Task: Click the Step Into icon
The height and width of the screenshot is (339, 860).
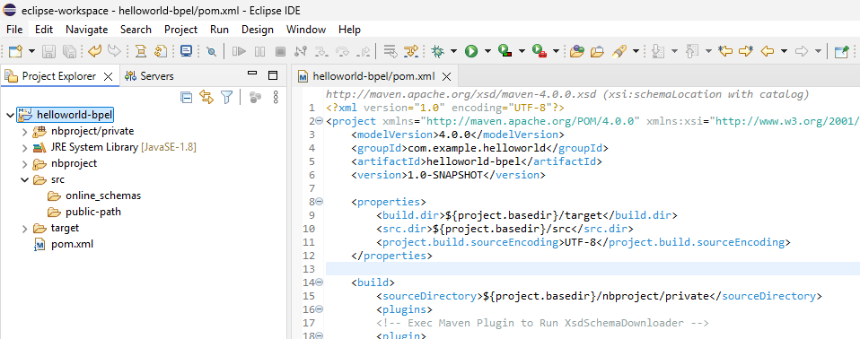Action: tap(321, 51)
